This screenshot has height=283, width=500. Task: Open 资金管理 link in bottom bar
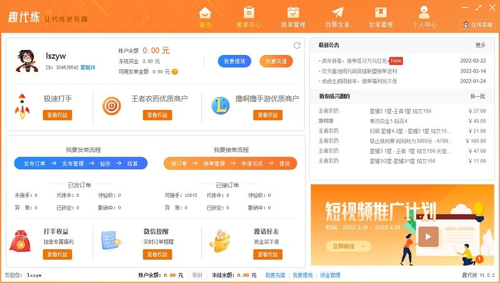(x=330, y=275)
